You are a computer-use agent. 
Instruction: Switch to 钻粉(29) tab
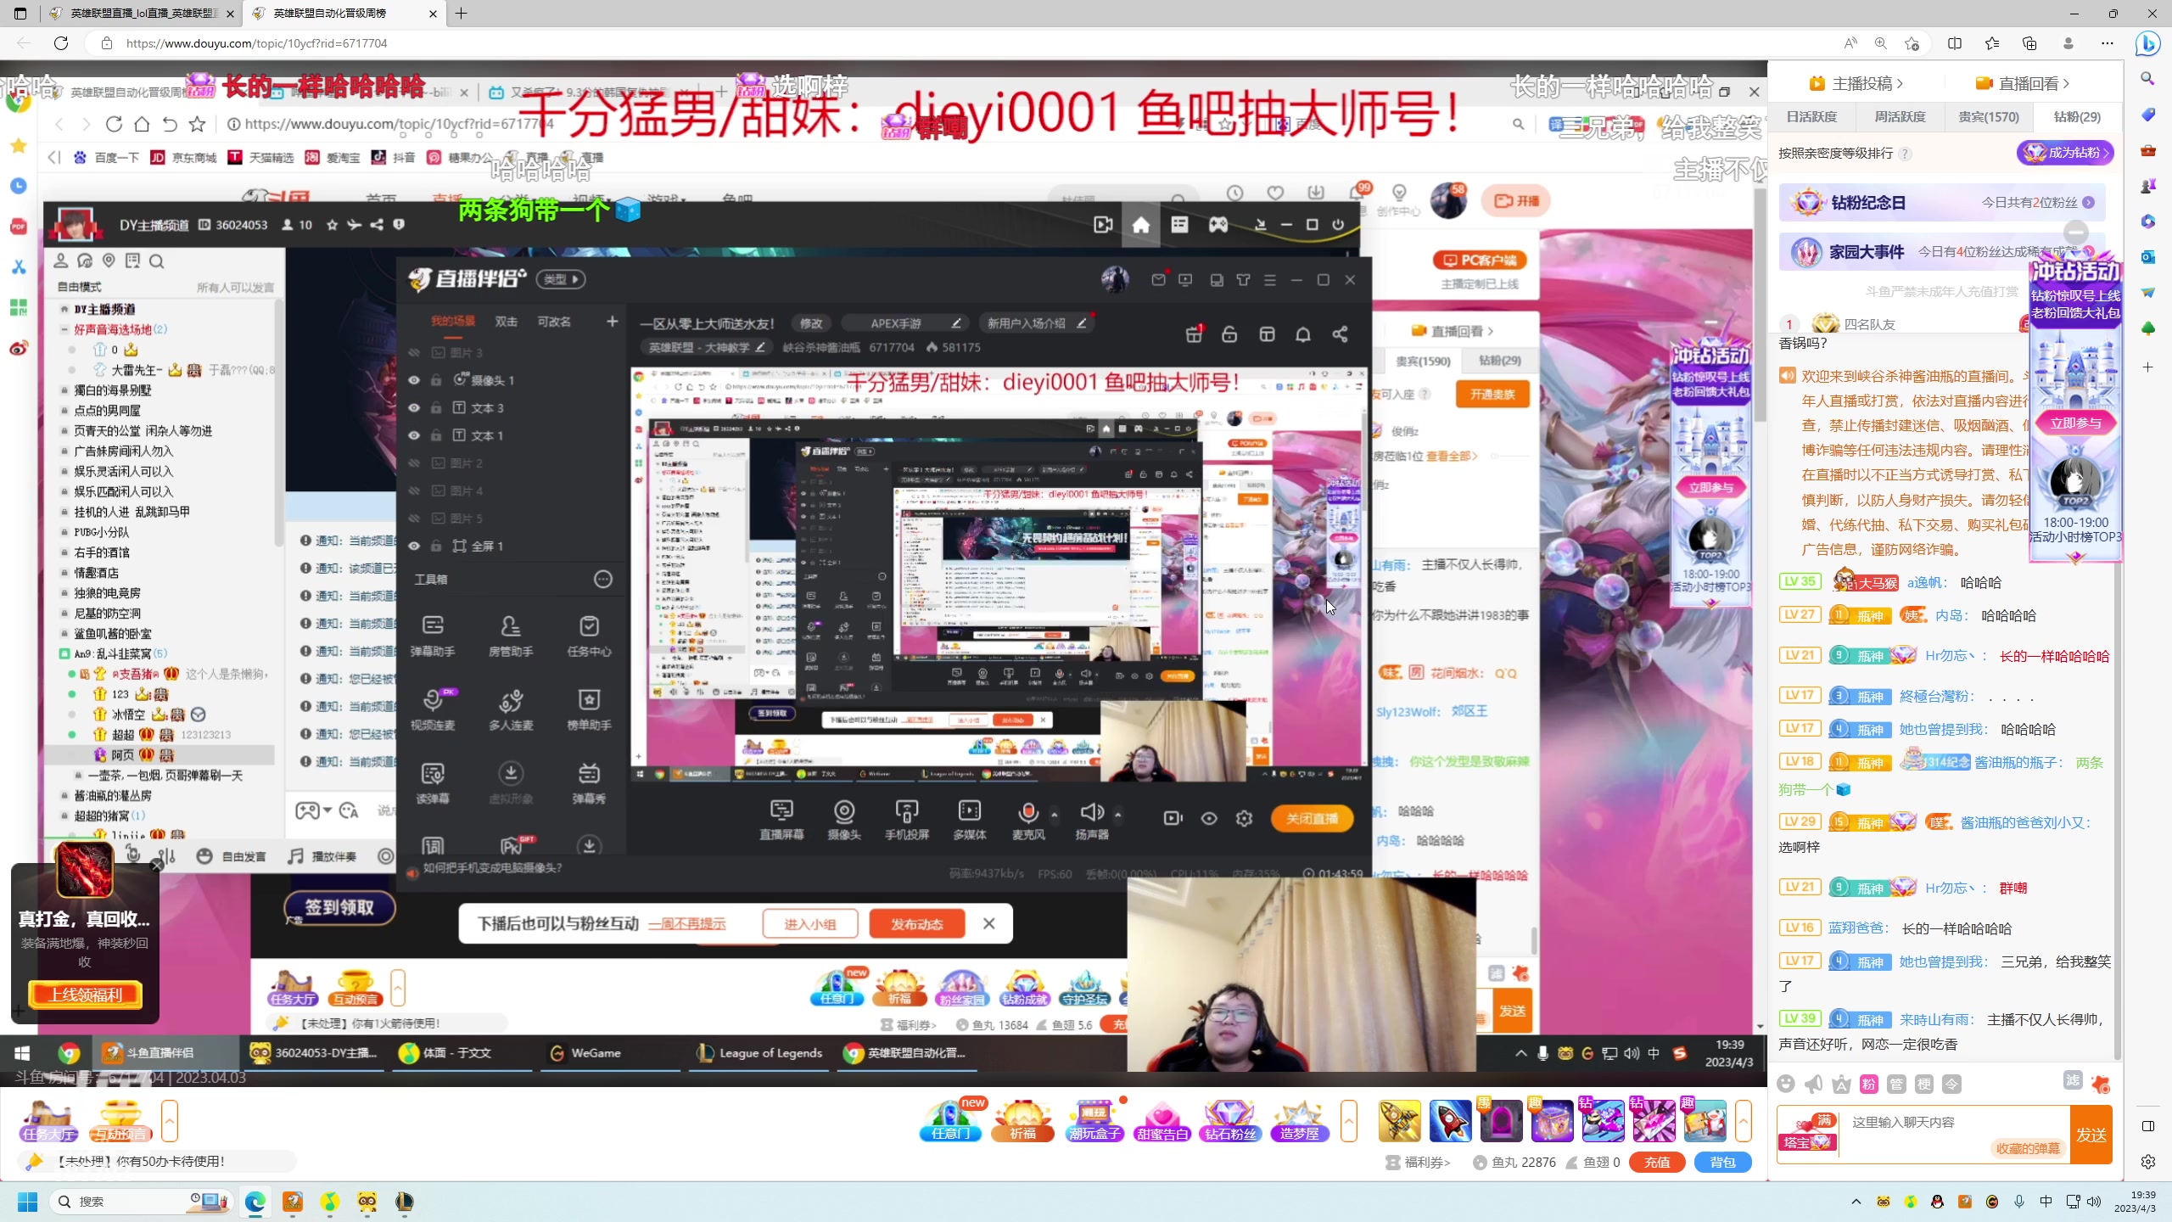tap(2076, 117)
